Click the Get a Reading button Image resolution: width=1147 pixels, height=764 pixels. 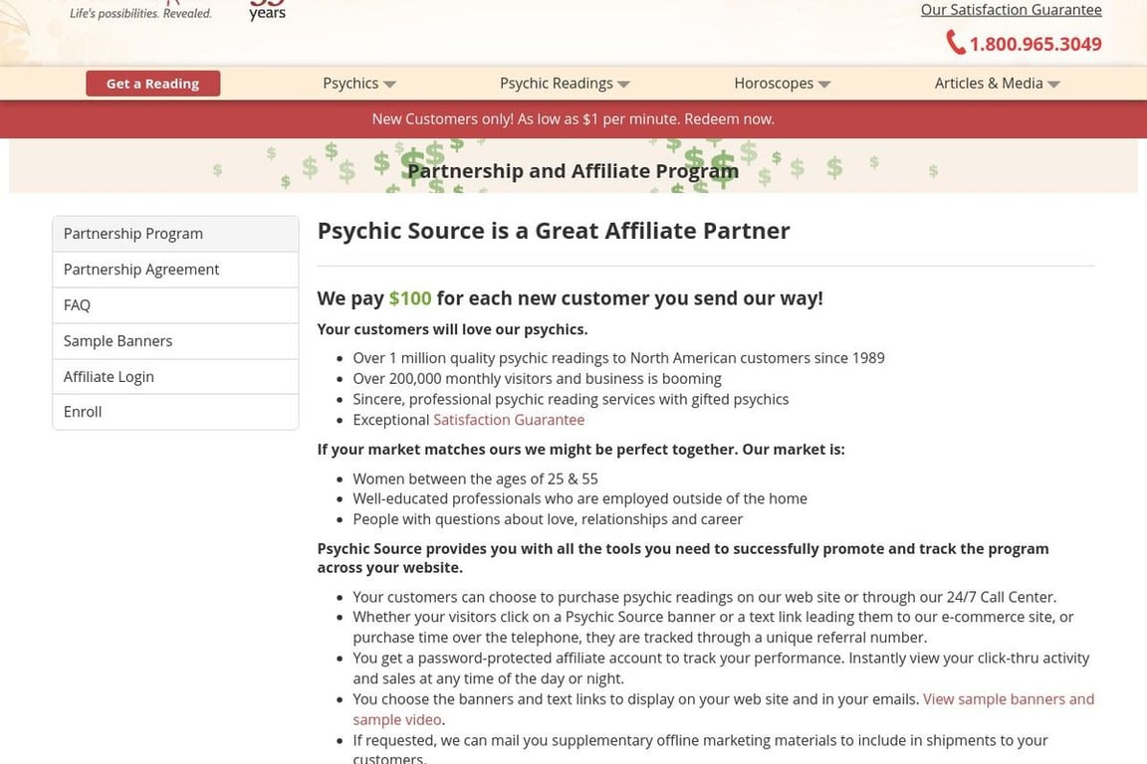(x=153, y=84)
